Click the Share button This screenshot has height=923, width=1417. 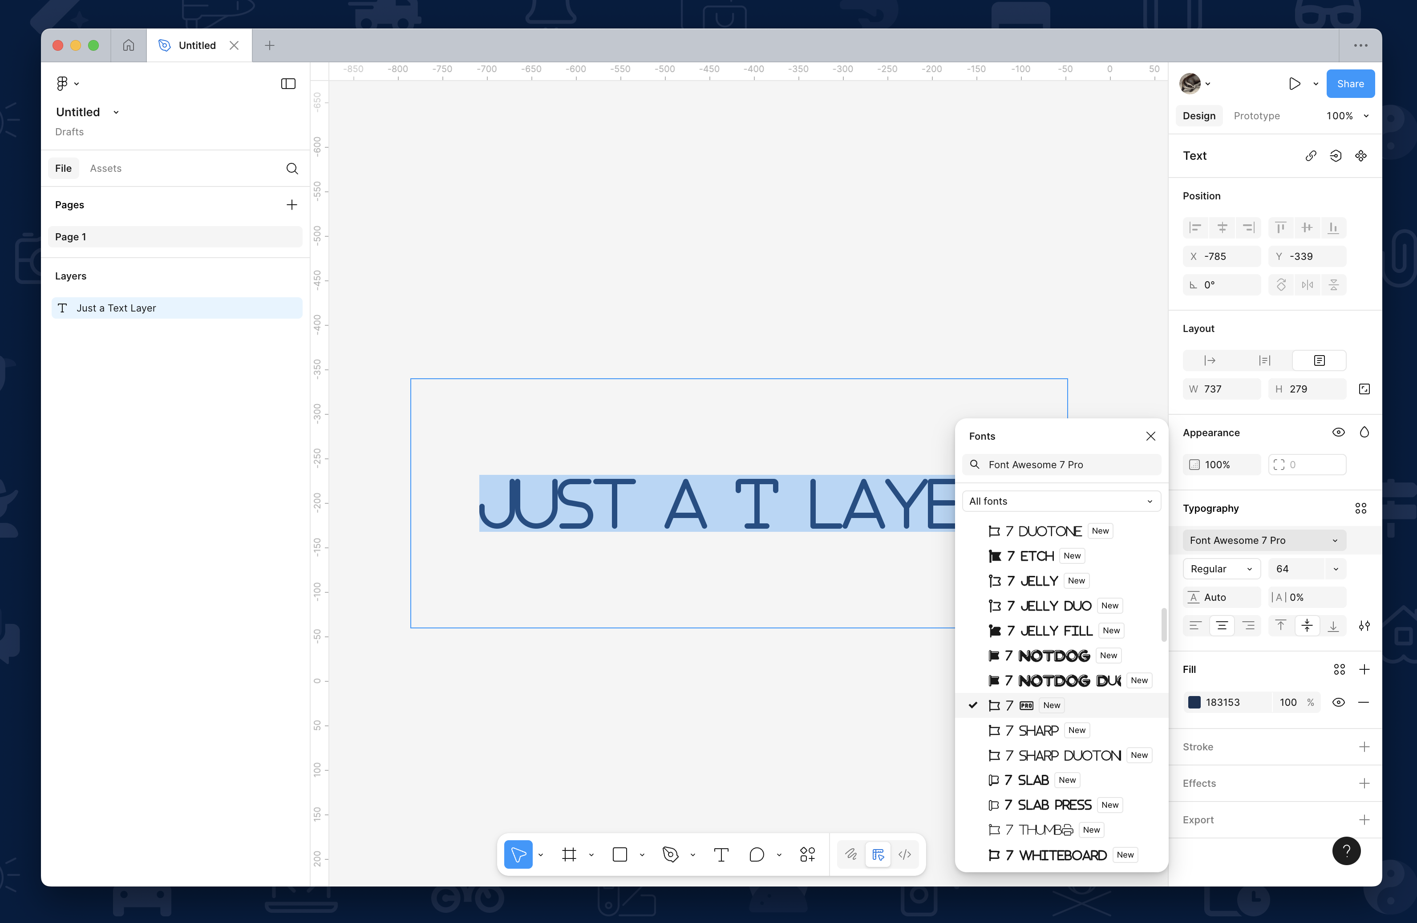(1350, 83)
